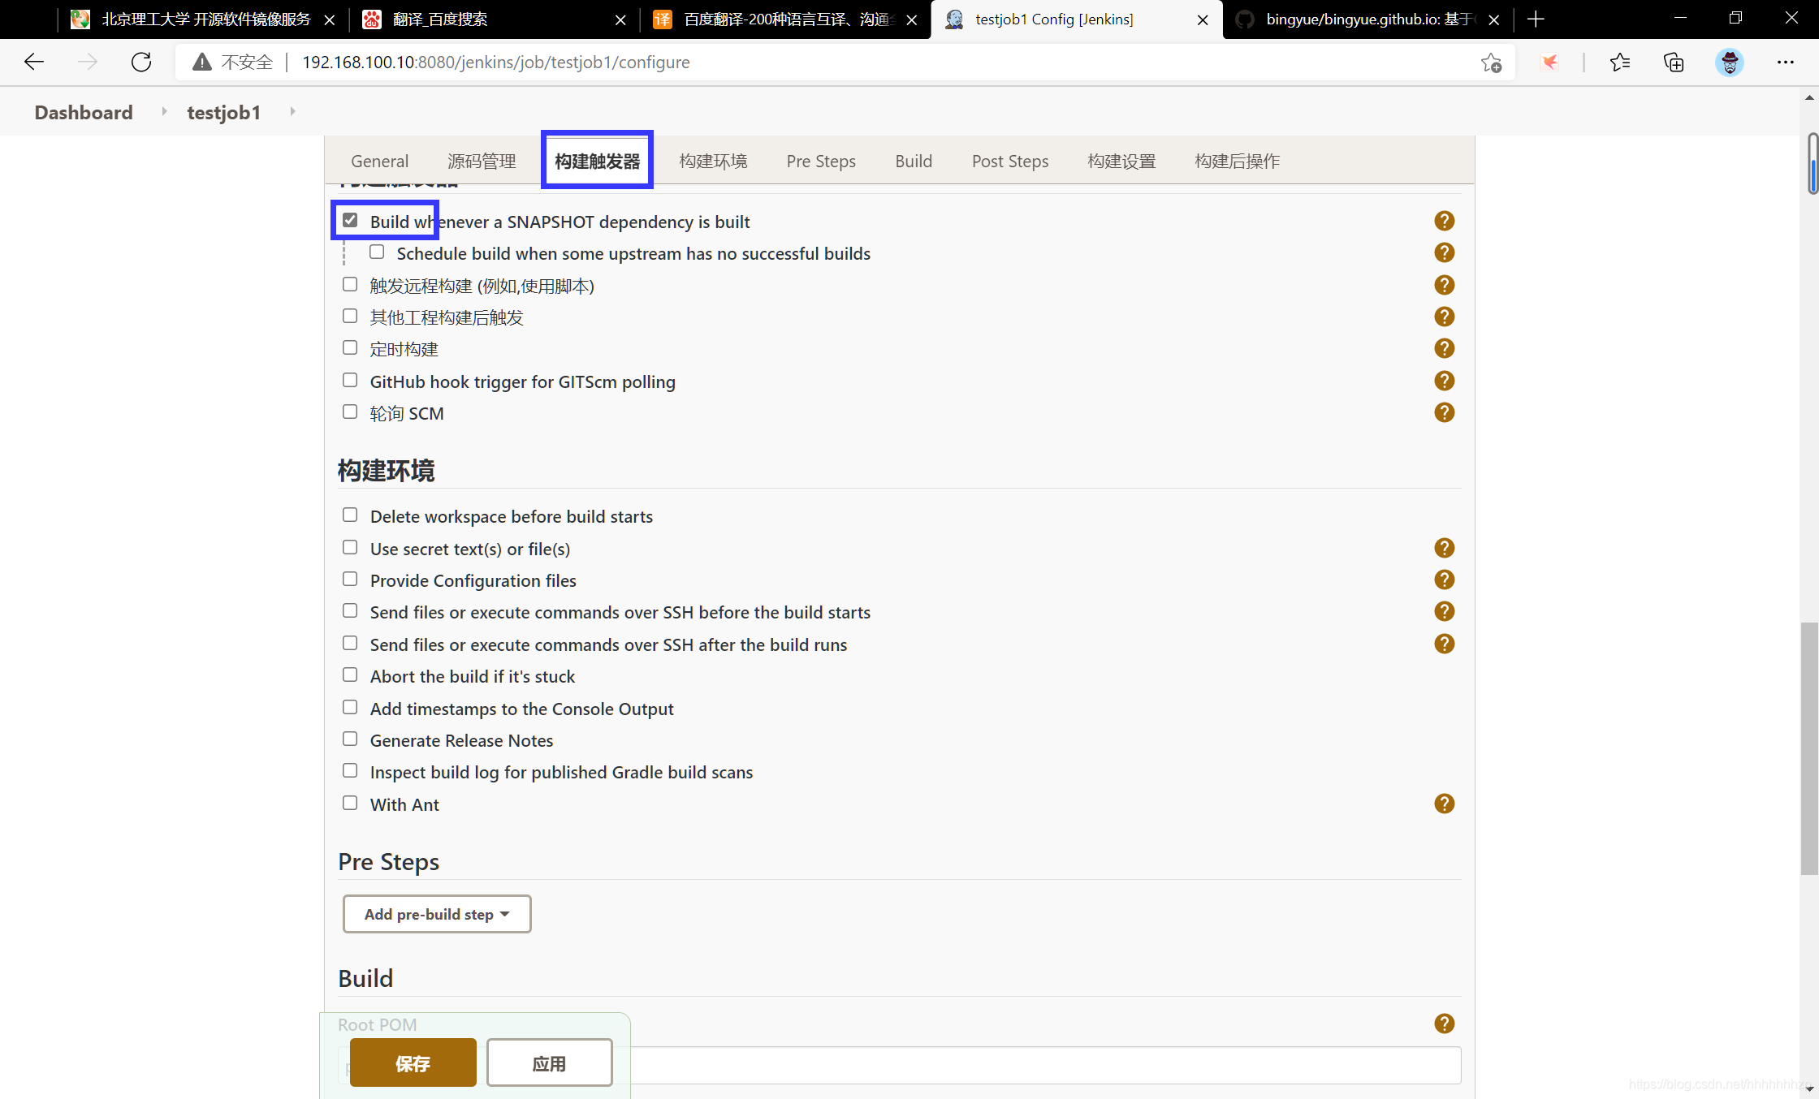Open help for SSH before build starts
This screenshot has width=1819, height=1099.
point(1444,611)
